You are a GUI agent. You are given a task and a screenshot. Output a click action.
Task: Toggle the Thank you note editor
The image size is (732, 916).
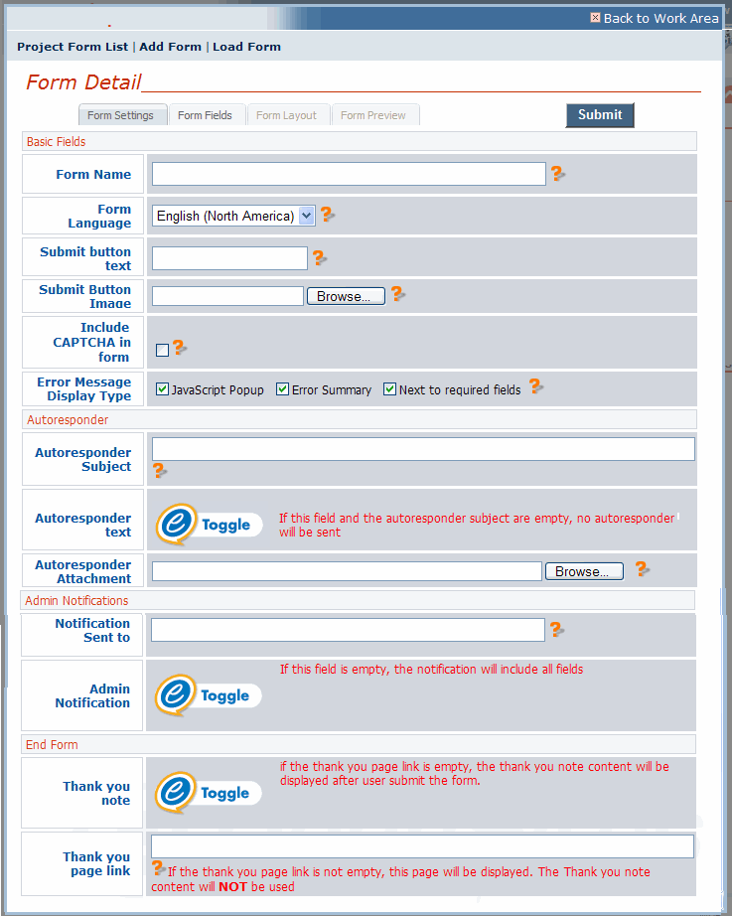209,793
